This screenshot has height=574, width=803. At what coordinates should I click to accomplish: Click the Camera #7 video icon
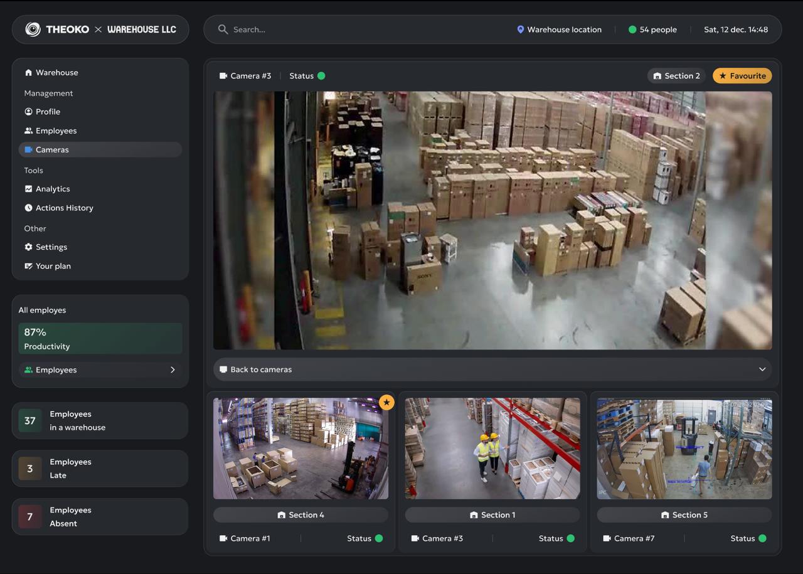click(x=607, y=538)
